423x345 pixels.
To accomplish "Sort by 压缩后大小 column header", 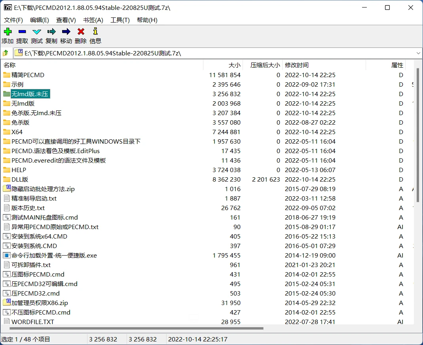I will click(262, 65).
